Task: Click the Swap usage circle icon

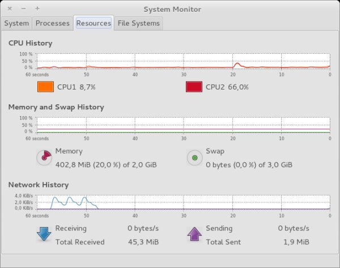Action: [x=195, y=158]
